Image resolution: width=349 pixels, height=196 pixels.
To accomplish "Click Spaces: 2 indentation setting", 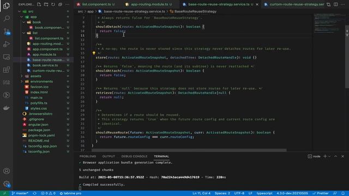I will [222, 193].
